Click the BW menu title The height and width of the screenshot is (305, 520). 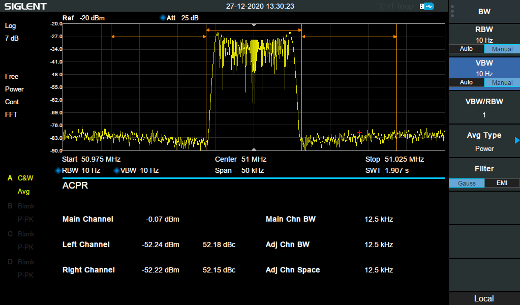click(484, 12)
